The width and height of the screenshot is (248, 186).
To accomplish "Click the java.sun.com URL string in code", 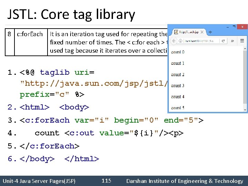I will click(x=94, y=83).
